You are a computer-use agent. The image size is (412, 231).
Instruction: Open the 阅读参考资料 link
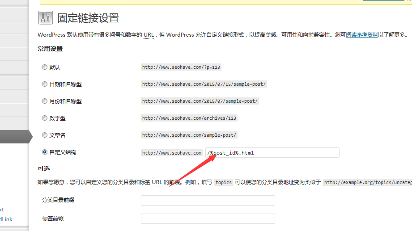pyautogui.click(x=362, y=35)
